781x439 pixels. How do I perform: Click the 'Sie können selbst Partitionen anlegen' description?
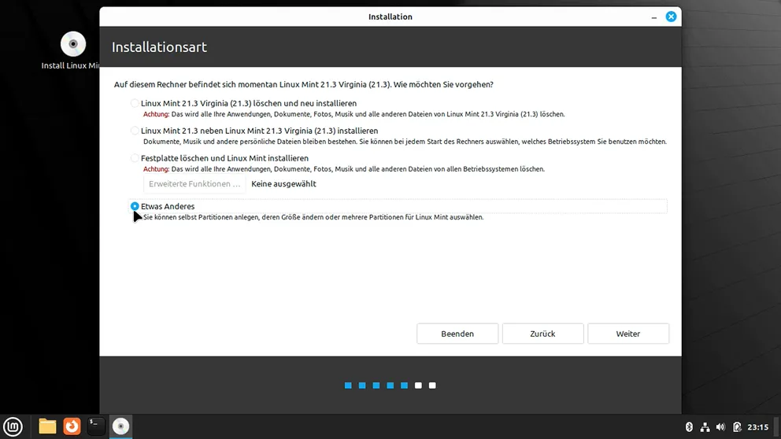point(313,217)
